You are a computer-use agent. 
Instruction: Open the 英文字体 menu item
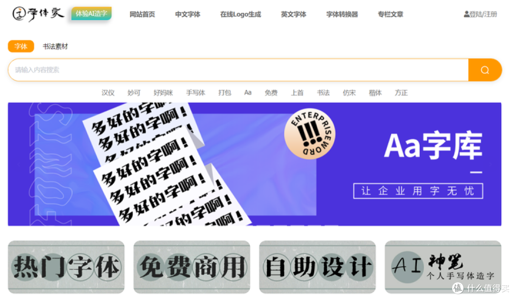(293, 14)
